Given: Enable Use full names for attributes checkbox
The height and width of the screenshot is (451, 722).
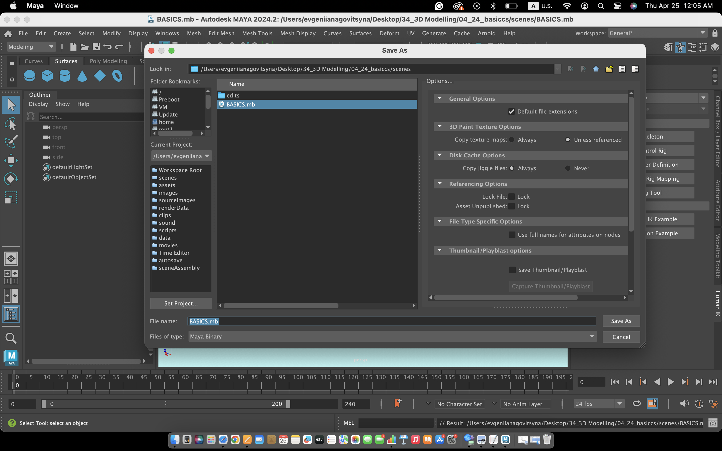Looking at the screenshot, I should 512,235.
